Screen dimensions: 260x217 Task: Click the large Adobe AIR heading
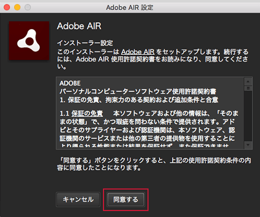[79, 26]
